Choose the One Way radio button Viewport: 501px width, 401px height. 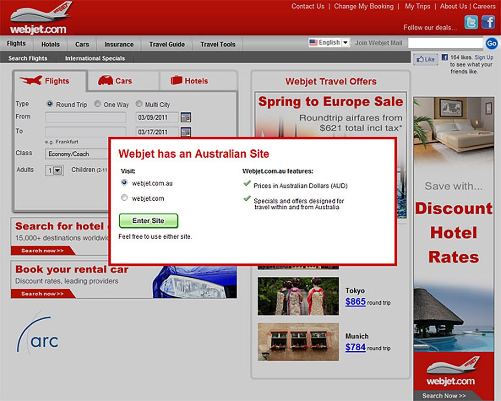tap(97, 104)
